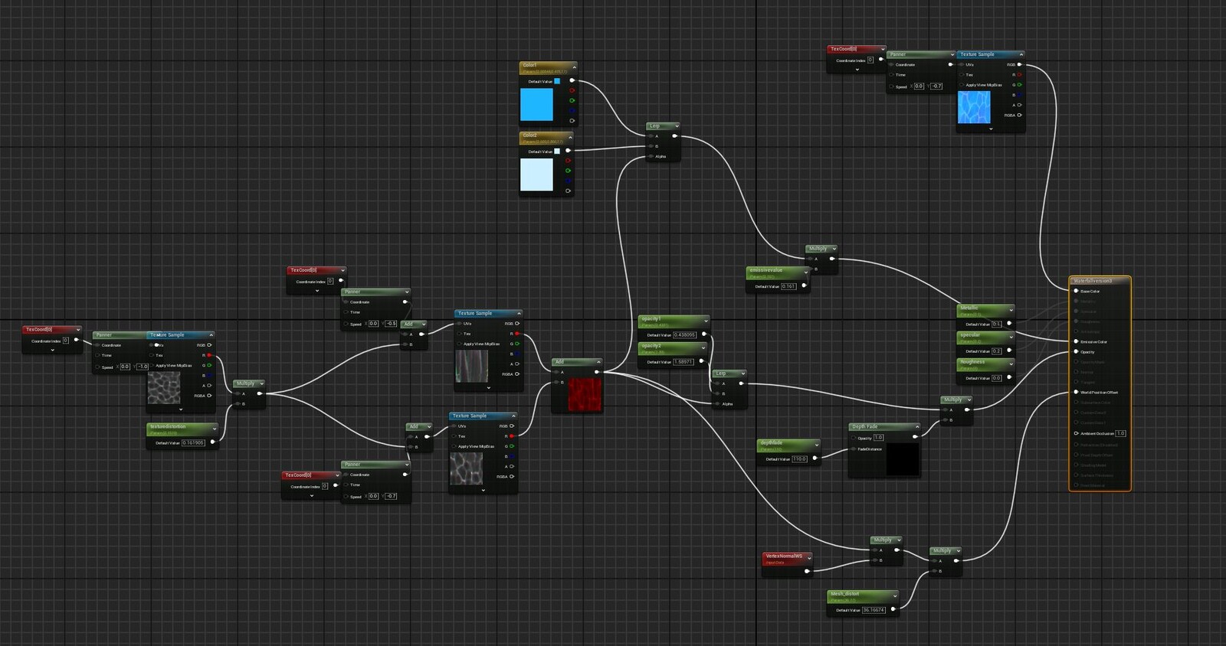Image resolution: width=1226 pixels, height=646 pixels.
Task: Select the VertexNormalWS node title
Action: pyautogui.click(x=785, y=556)
